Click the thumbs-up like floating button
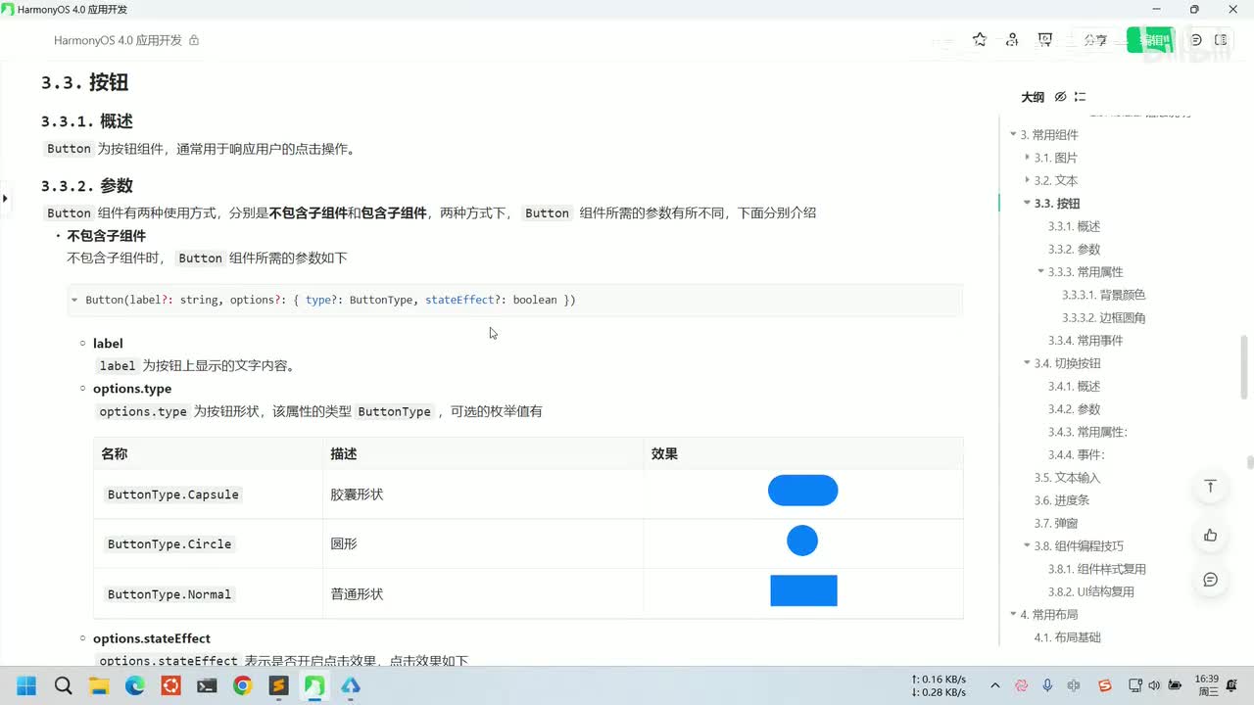The image size is (1254, 705). [x=1211, y=535]
